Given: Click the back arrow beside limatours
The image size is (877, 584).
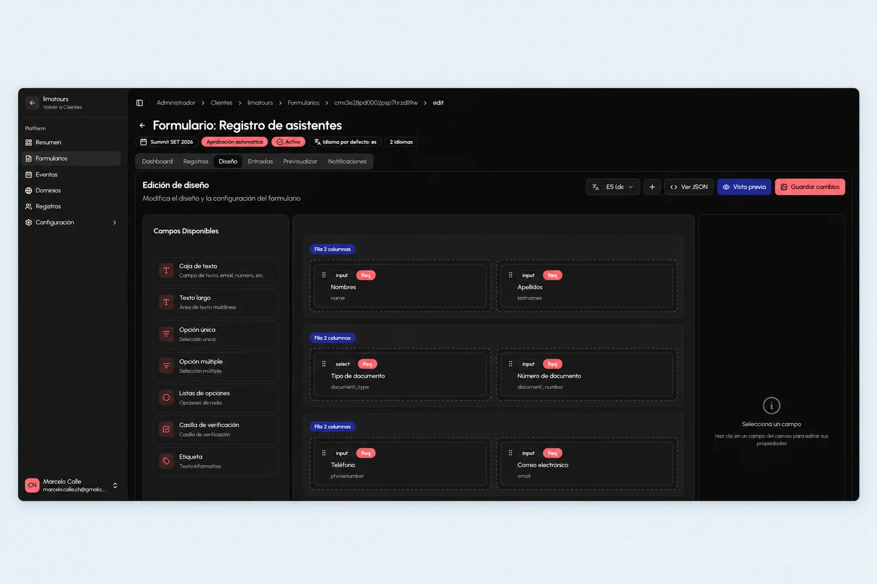Looking at the screenshot, I should pos(32,103).
